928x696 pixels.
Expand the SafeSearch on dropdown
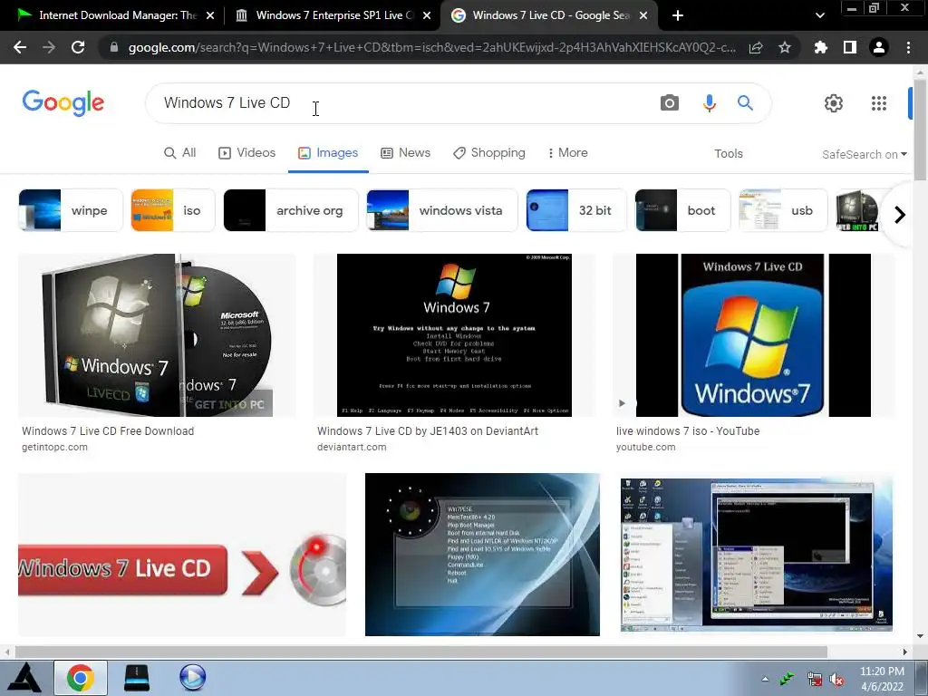pyautogui.click(x=864, y=154)
